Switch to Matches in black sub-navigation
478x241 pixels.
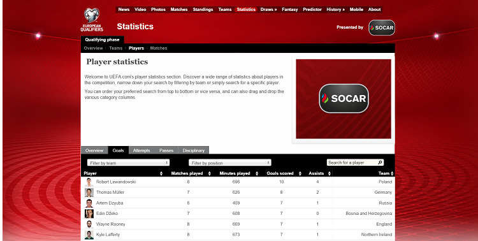point(159,48)
